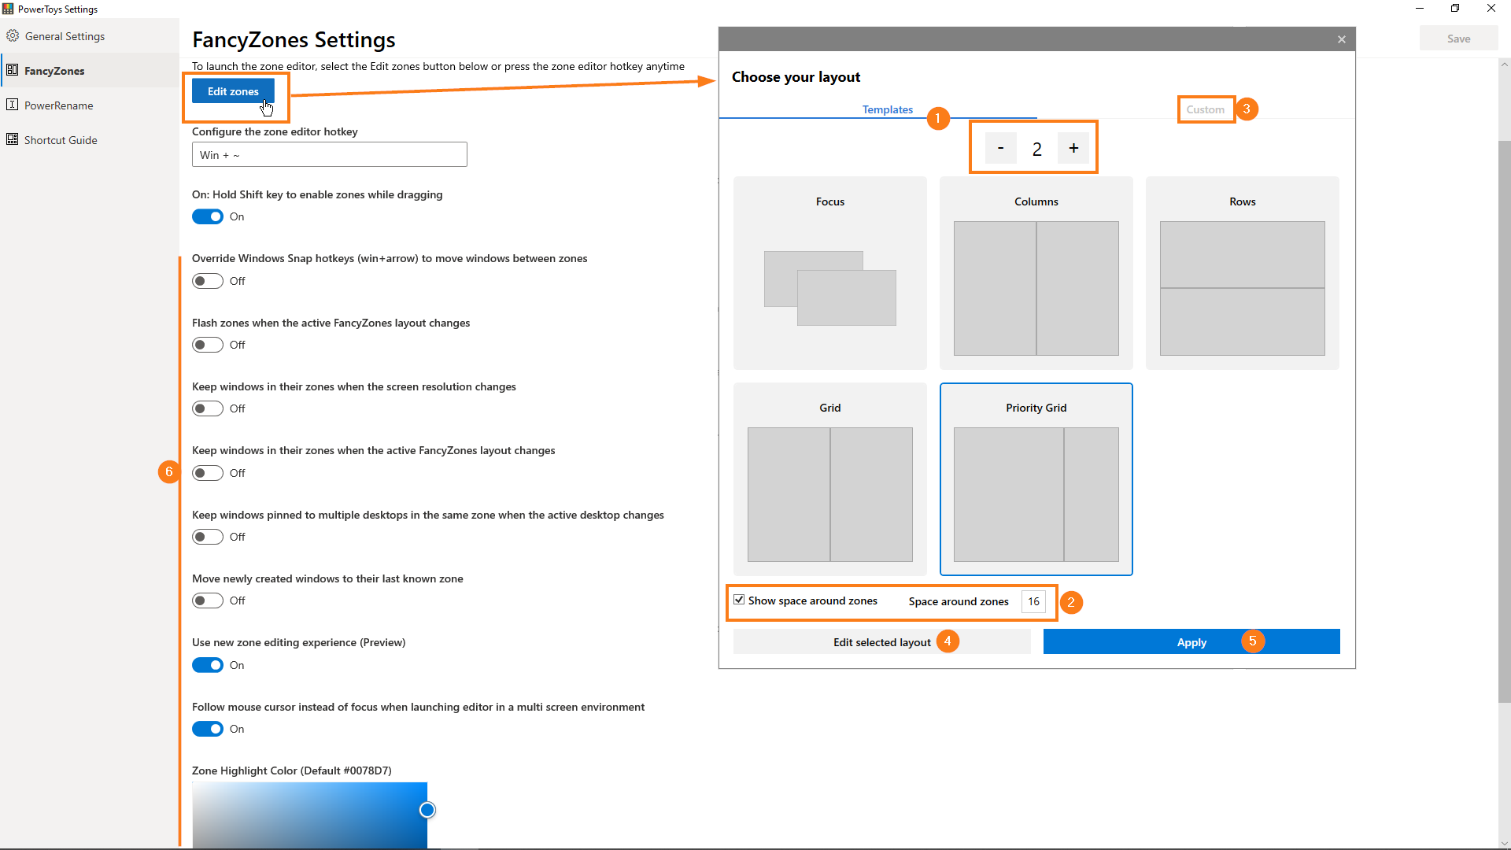Decrease zone count with minus button
Image resolution: width=1511 pixels, height=850 pixels.
tap(1000, 148)
